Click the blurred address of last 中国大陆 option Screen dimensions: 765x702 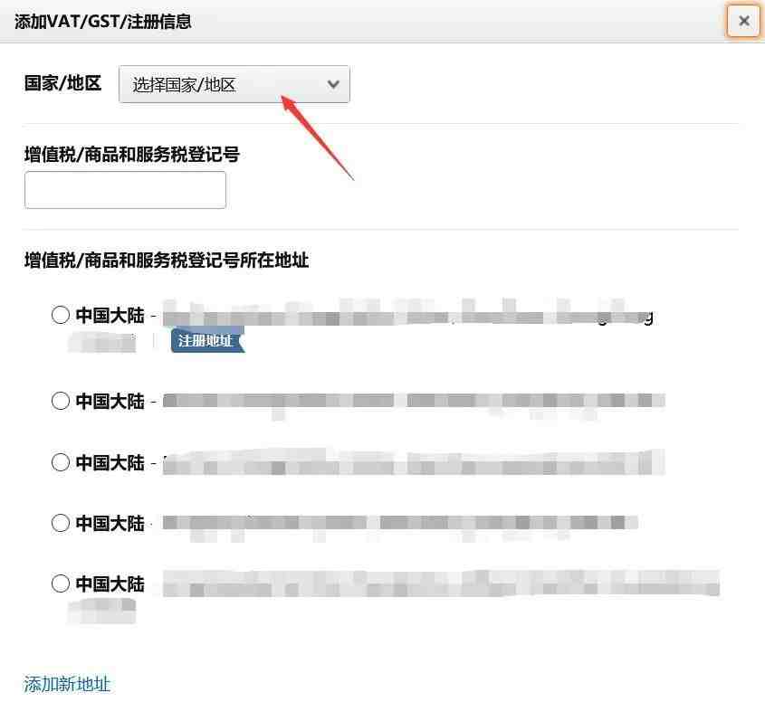(441, 583)
